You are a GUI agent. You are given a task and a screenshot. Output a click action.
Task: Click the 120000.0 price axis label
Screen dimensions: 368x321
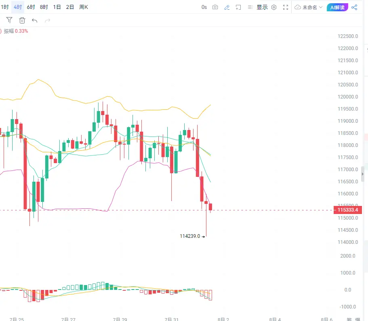[347, 97]
